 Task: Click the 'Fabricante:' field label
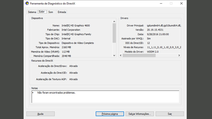pos(53,30)
